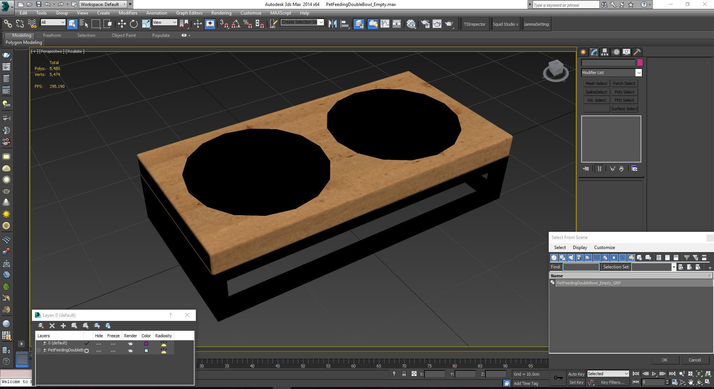Open the Material Editor icon
This screenshot has height=389, width=714.
pyautogui.click(x=411, y=24)
